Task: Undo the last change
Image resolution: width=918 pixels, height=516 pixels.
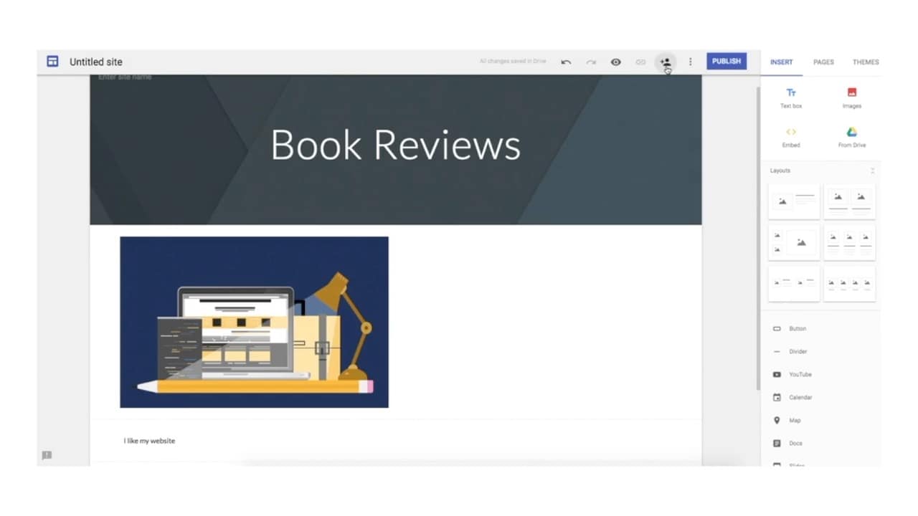Action: pos(566,62)
